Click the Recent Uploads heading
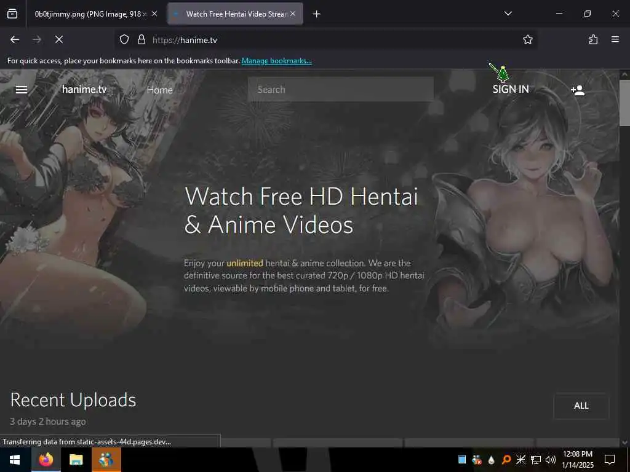630x472 pixels. click(x=73, y=399)
